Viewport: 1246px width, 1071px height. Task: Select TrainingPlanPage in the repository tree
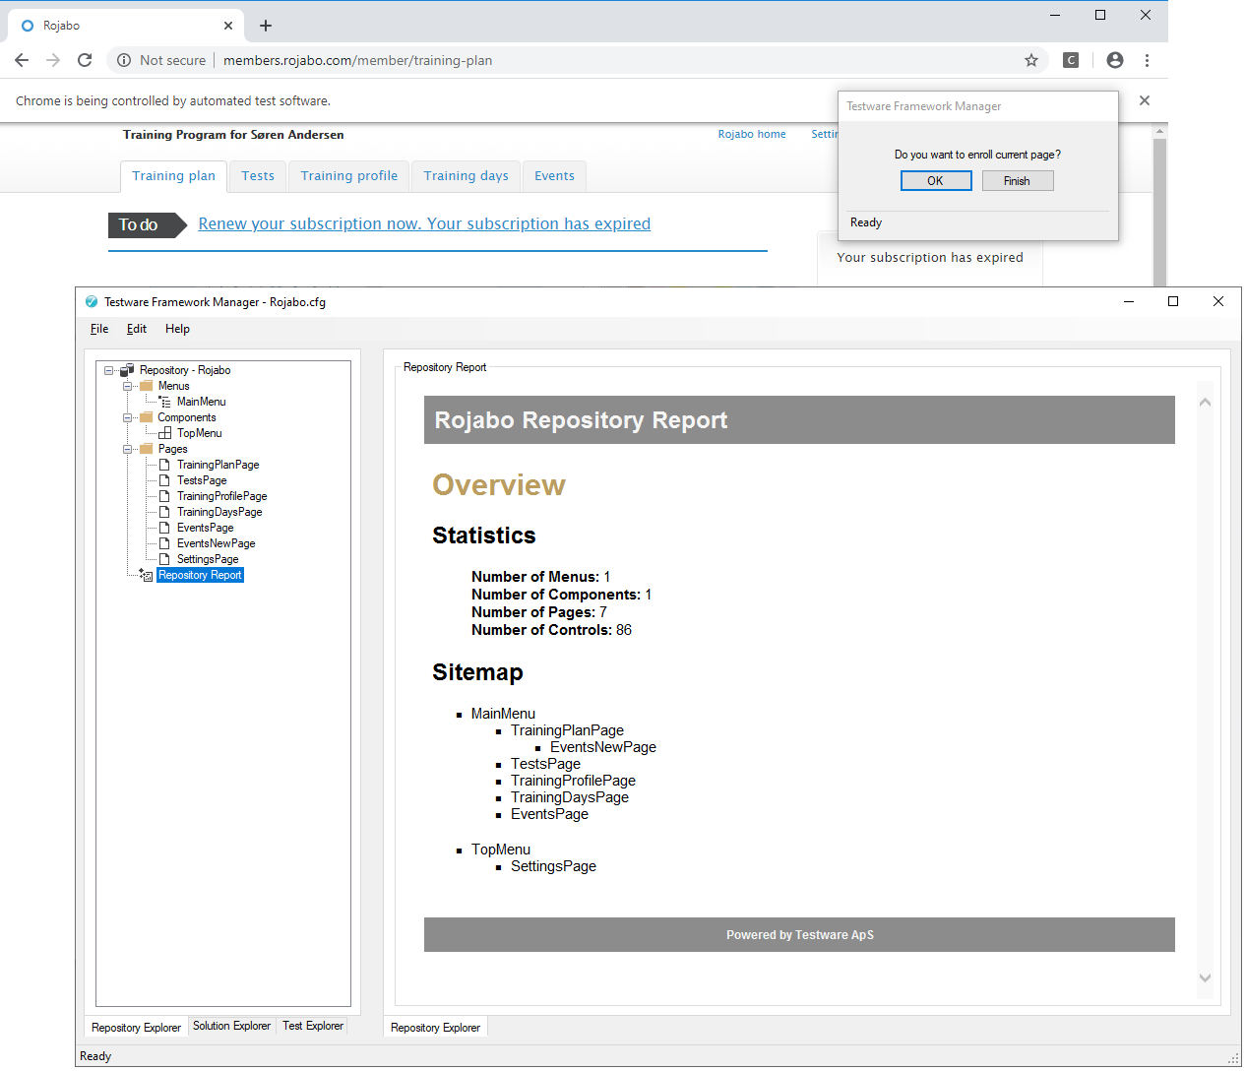tap(218, 465)
